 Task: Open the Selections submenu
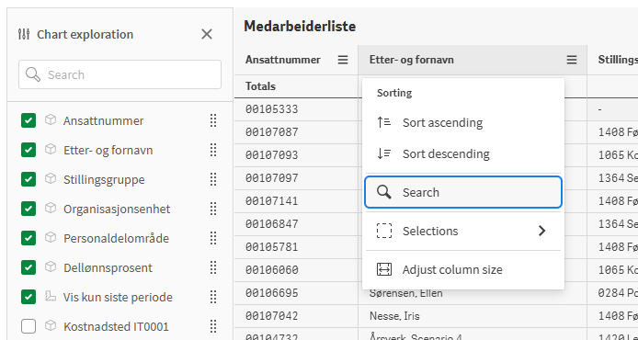coord(463,231)
